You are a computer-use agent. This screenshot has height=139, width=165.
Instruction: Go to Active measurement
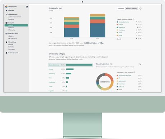[14, 17]
